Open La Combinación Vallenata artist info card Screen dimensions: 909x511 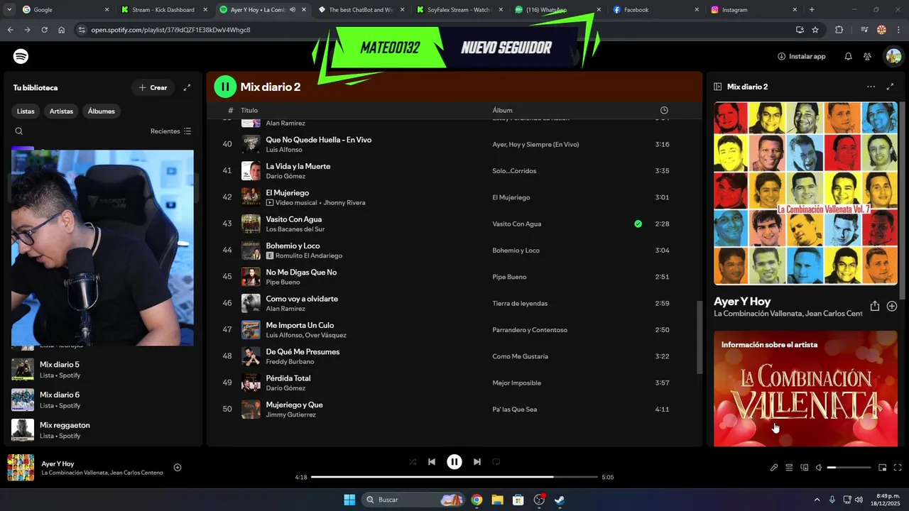click(x=805, y=389)
